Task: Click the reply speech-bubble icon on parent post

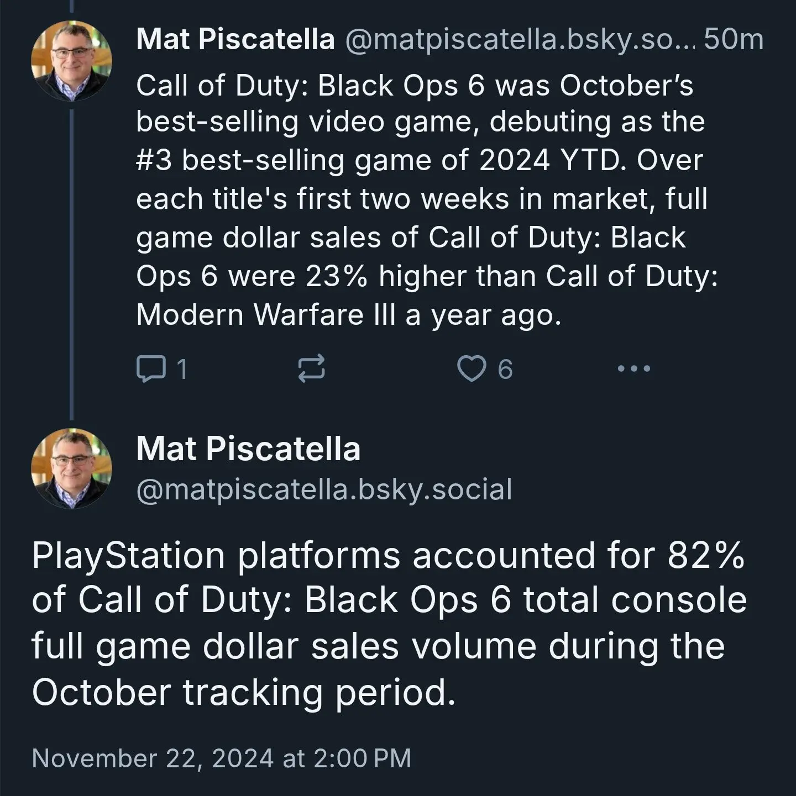Action: click(150, 369)
